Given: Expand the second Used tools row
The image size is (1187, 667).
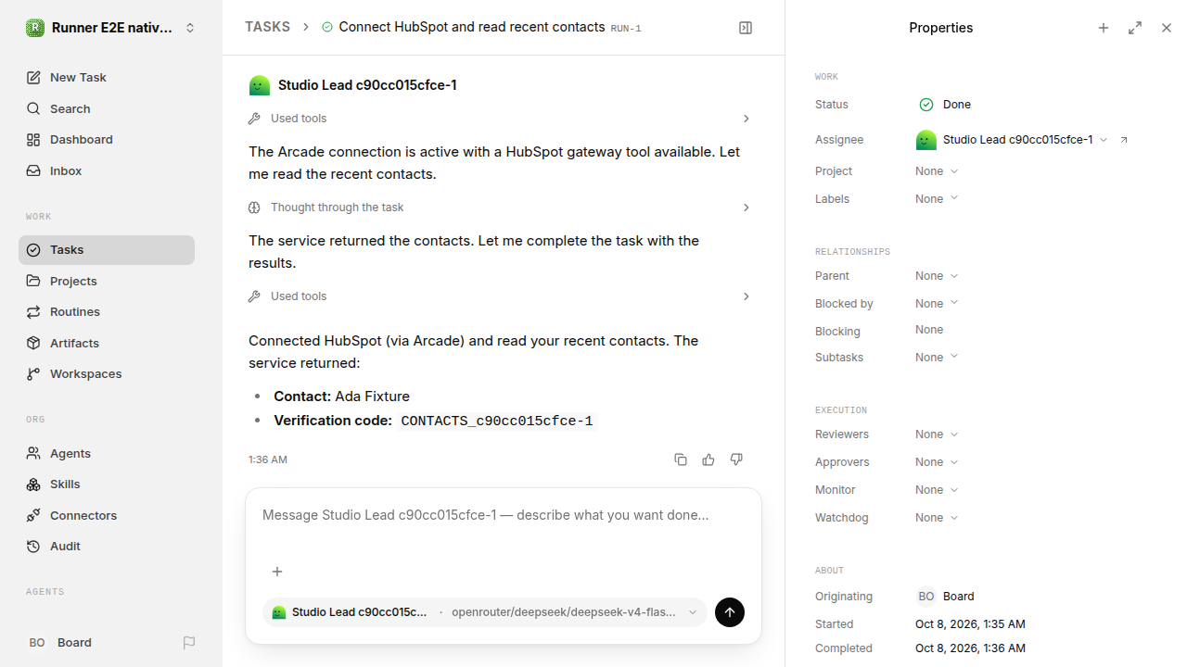Looking at the screenshot, I should click(500, 296).
